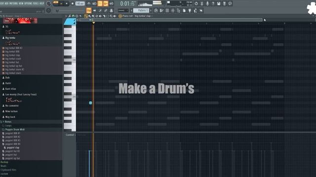Click the save project floppy icon
This screenshot has width=316, height=177.
pos(219,3)
